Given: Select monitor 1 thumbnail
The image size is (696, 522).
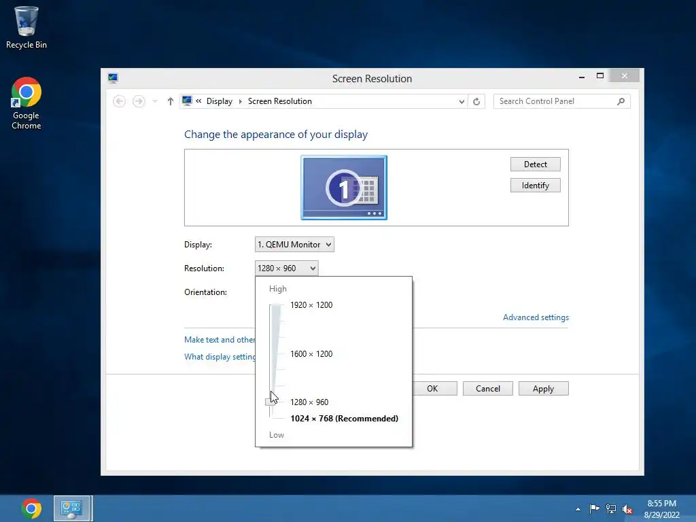Looking at the screenshot, I should point(343,188).
